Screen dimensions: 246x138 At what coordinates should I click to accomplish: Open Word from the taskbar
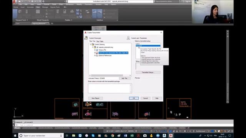click(x=126, y=135)
